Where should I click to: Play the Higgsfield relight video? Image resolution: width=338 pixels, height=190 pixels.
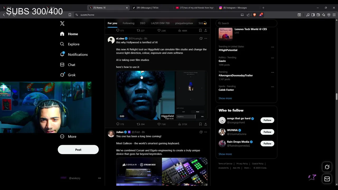click(162, 95)
